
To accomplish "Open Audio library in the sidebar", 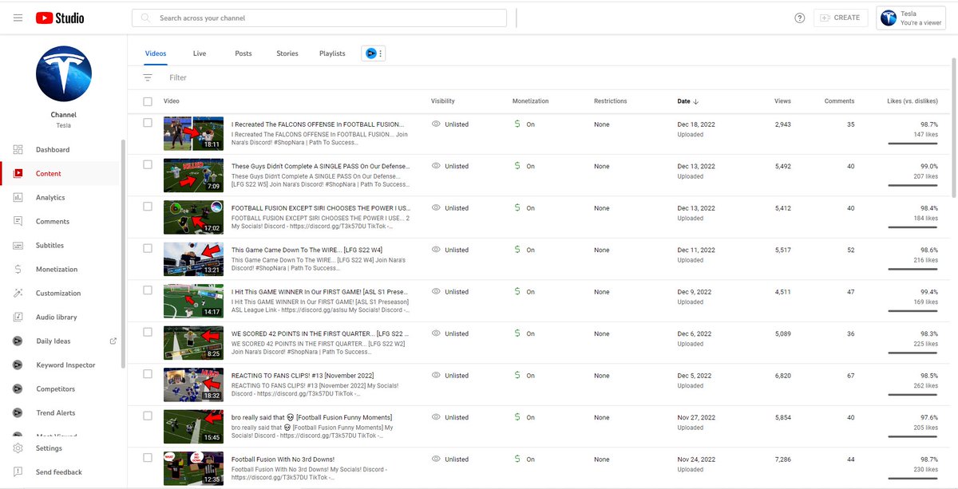I will (x=61, y=317).
